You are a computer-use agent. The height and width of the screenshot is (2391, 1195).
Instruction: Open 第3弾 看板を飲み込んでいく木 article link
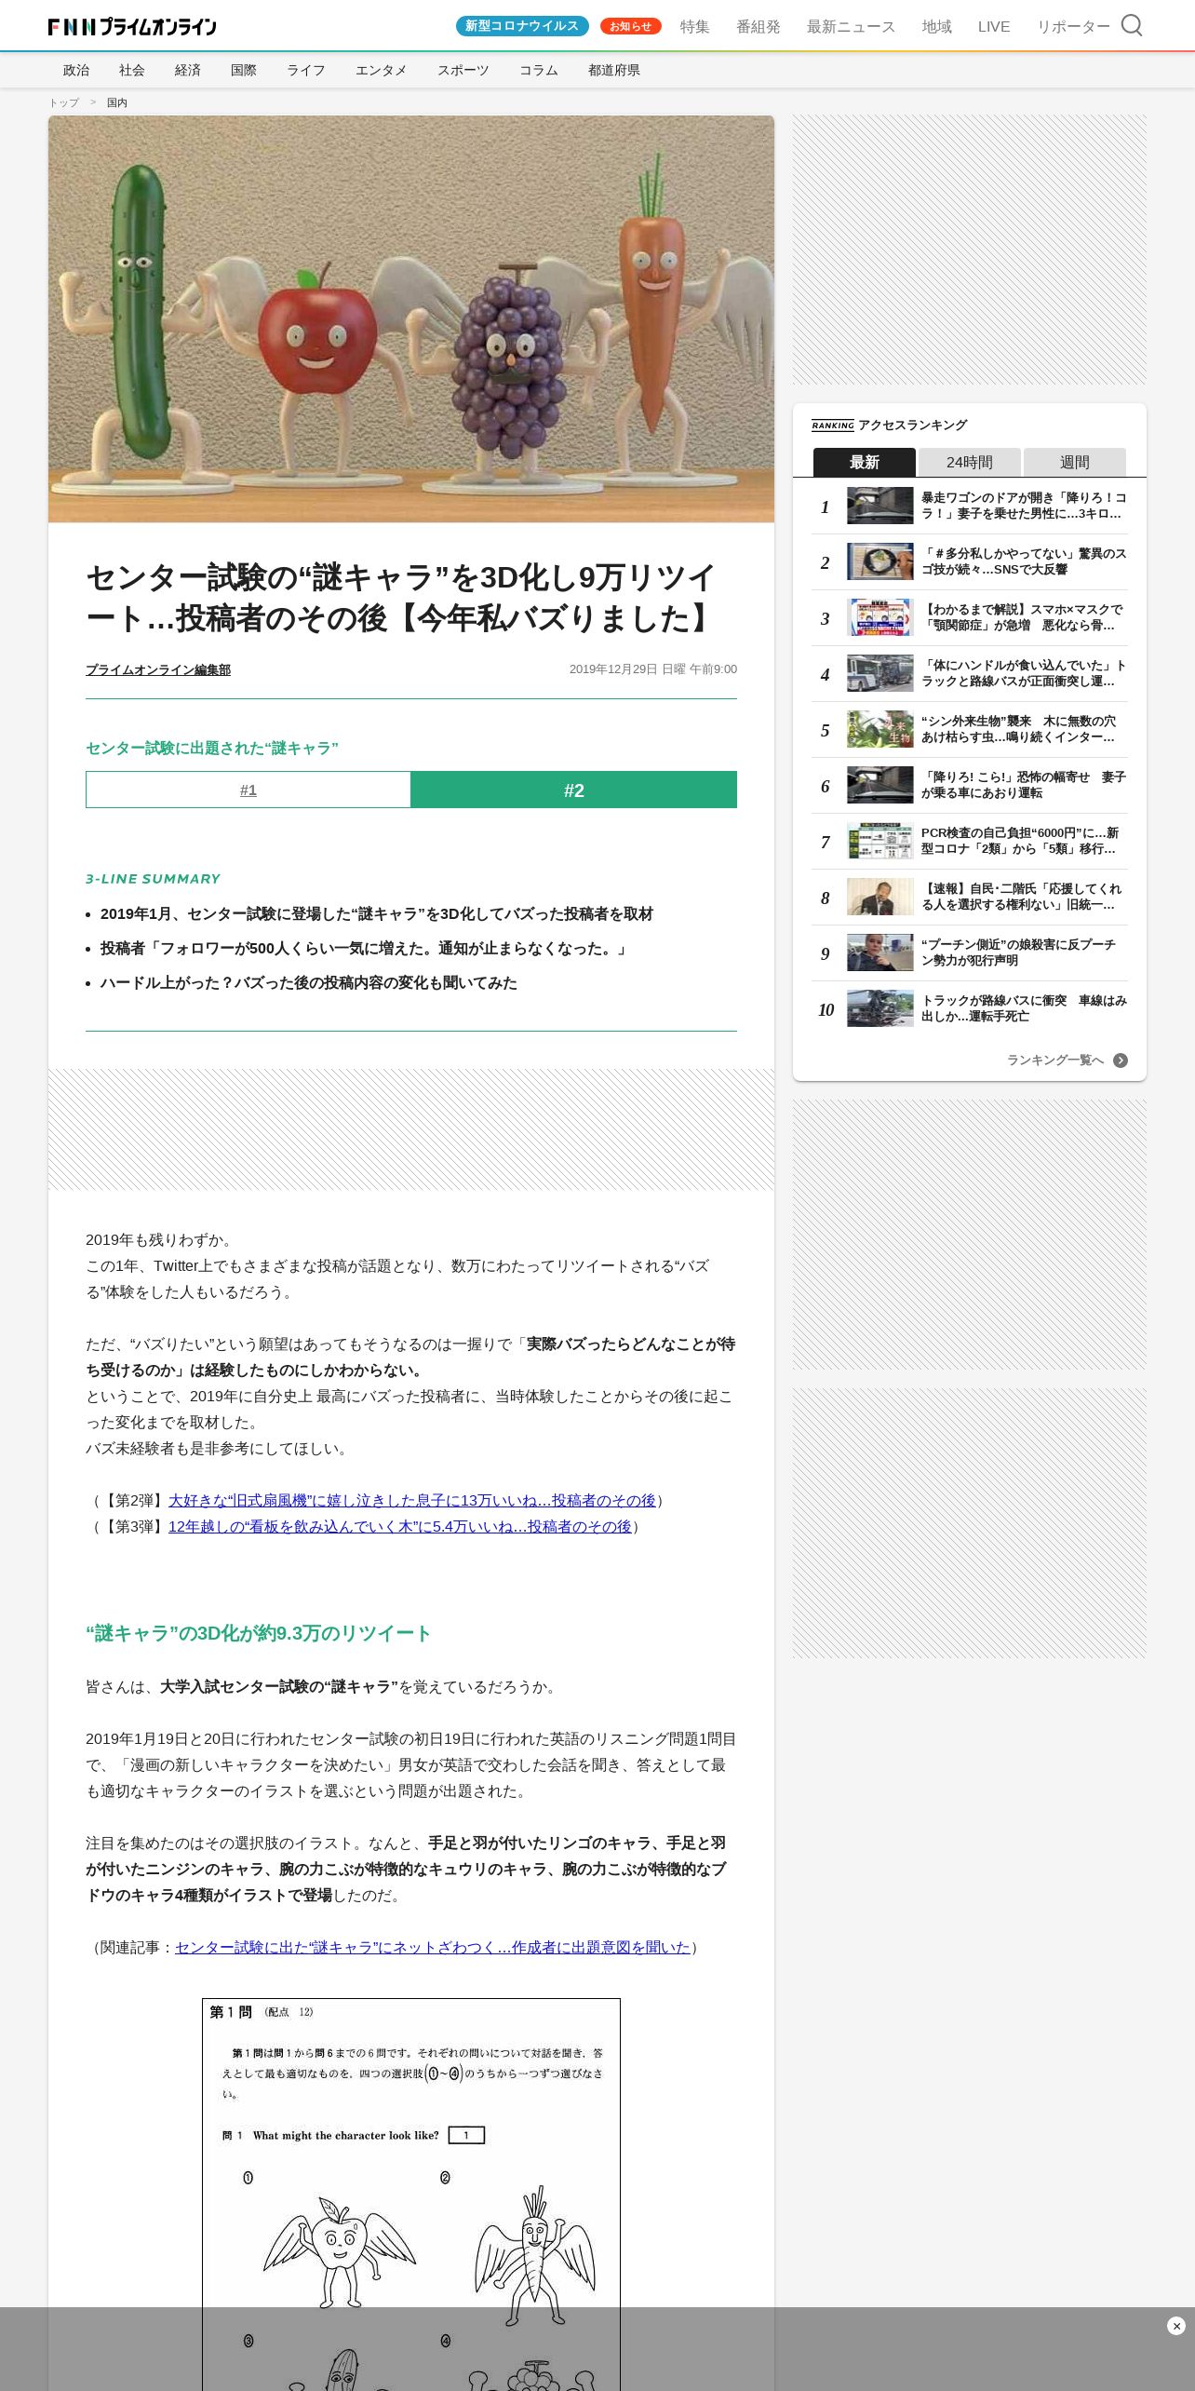pyautogui.click(x=400, y=1527)
